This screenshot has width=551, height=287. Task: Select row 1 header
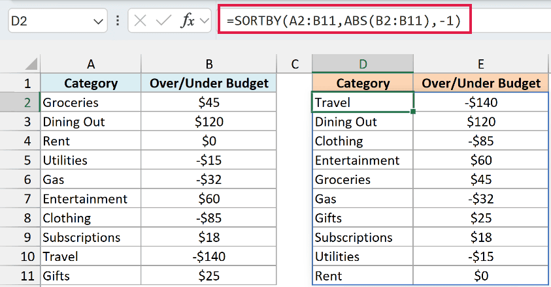coord(20,83)
